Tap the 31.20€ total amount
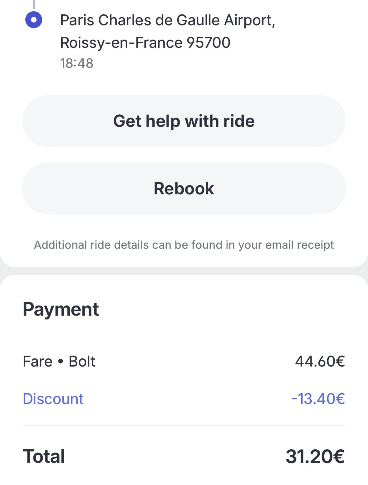The height and width of the screenshot is (485, 368). coord(315,456)
